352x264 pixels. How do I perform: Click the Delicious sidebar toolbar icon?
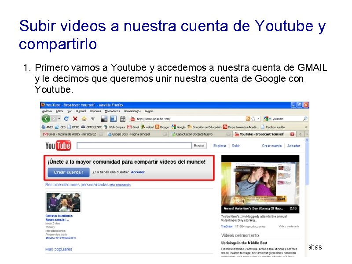coord(113,119)
